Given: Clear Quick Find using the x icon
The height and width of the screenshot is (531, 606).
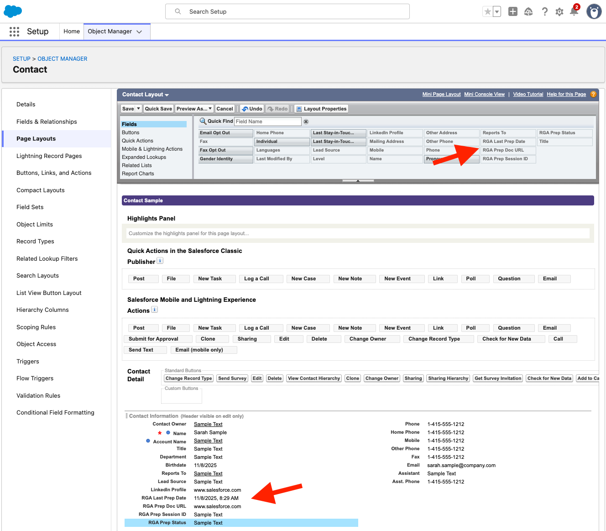Looking at the screenshot, I should [x=306, y=121].
